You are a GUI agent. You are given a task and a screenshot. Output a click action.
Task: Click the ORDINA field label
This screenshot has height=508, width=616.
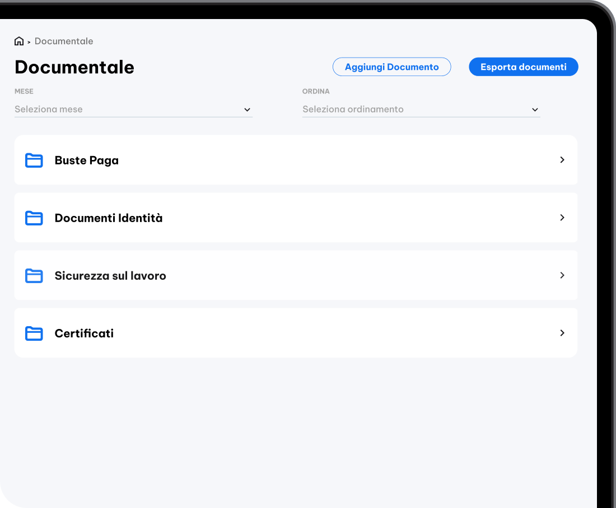pyautogui.click(x=316, y=91)
